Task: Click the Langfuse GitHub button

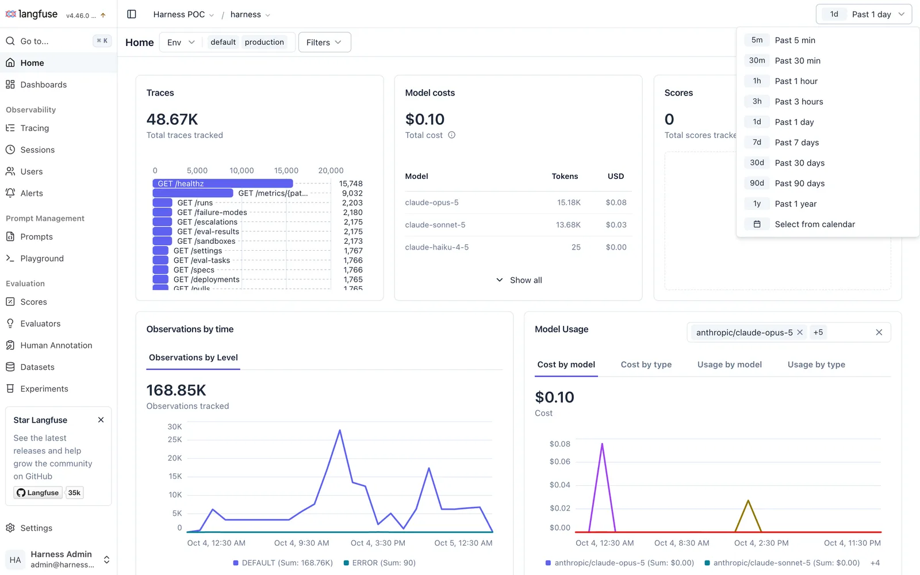Action: click(x=38, y=493)
